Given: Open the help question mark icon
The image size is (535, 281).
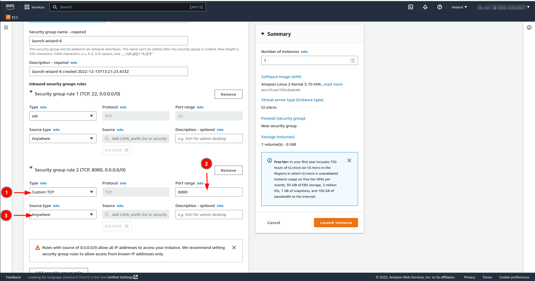Looking at the screenshot, I should click(x=440, y=7).
